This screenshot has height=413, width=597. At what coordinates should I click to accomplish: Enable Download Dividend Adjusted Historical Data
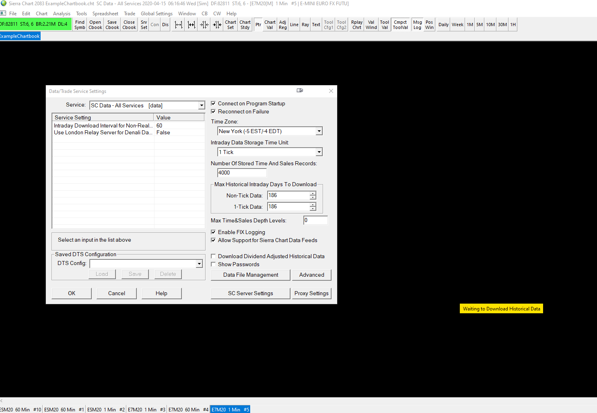coord(213,256)
